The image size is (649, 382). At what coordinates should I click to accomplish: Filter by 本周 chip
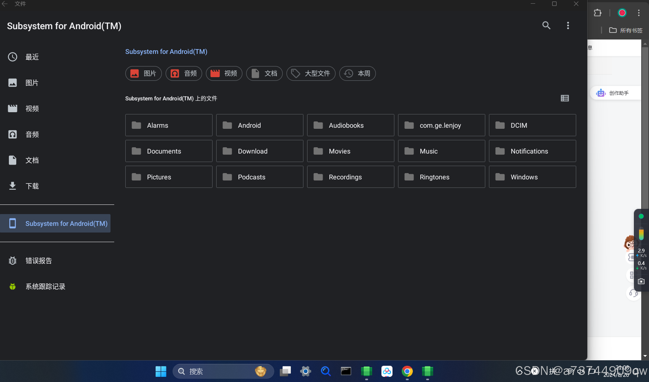click(357, 73)
